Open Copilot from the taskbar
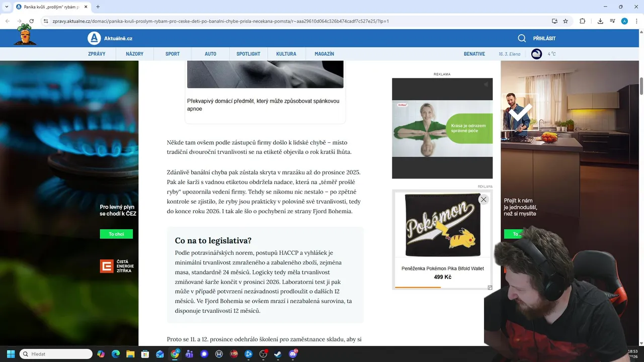The width and height of the screenshot is (644, 362). (101, 354)
